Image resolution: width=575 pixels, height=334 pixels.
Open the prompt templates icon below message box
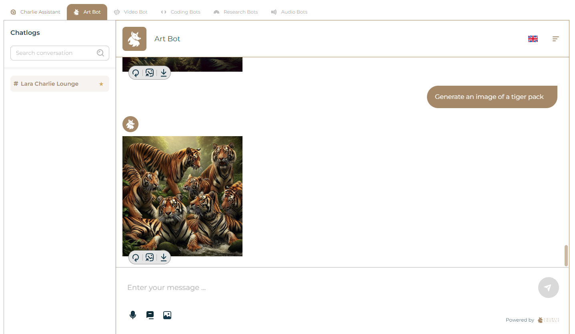150,315
